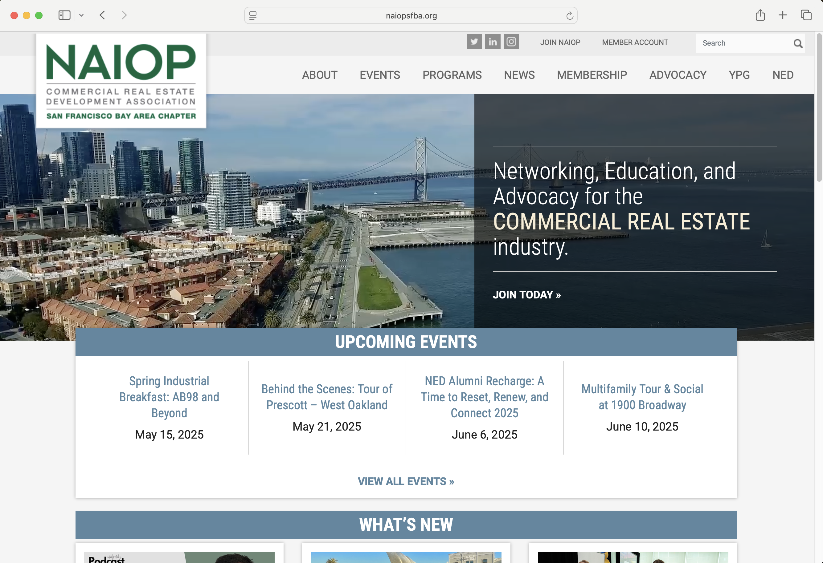Viewport: 823px width, 563px height.
Task: Open the PROGRAMS menu
Action: [452, 75]
